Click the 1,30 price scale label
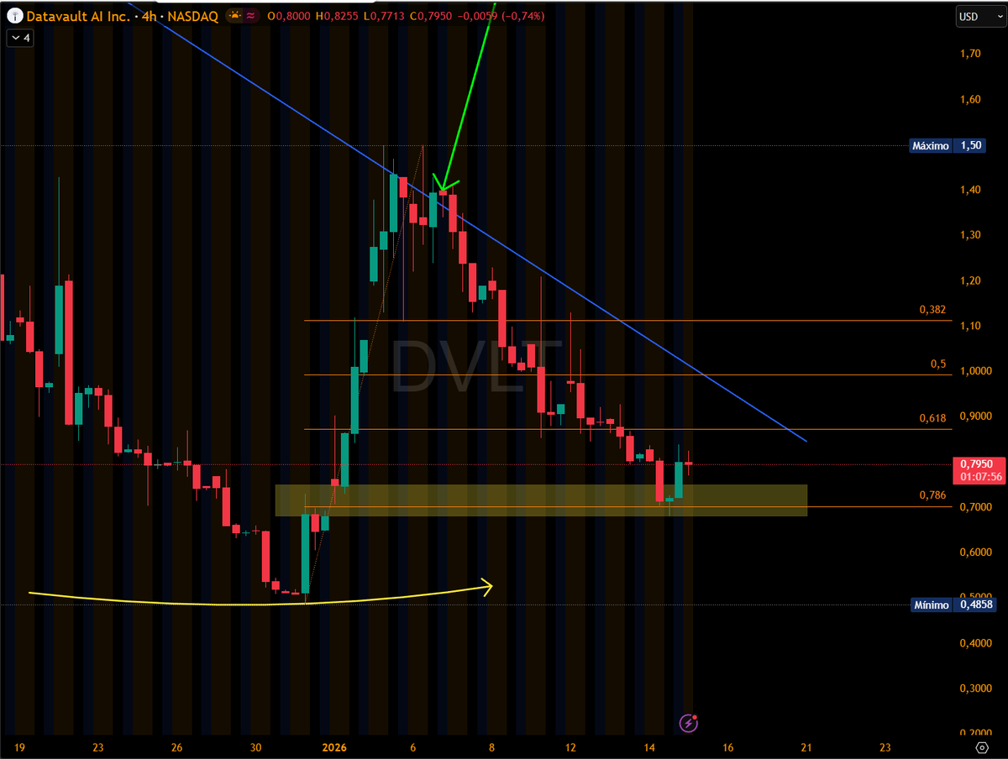Screen dimensions: 1008x759 tap(969, 235)
